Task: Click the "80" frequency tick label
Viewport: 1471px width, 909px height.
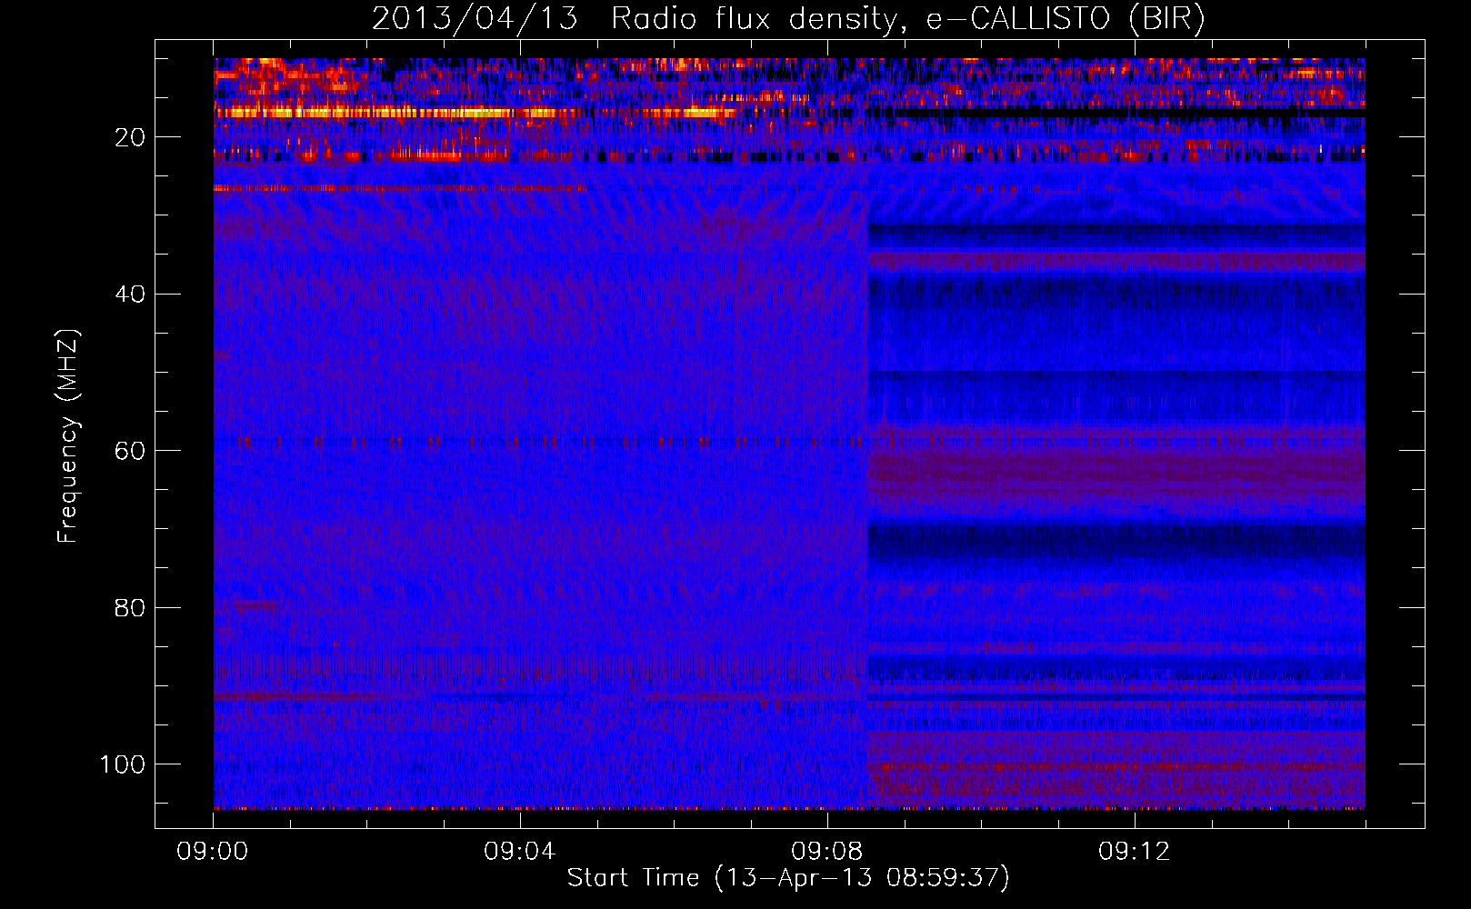Action: (130, 607)
